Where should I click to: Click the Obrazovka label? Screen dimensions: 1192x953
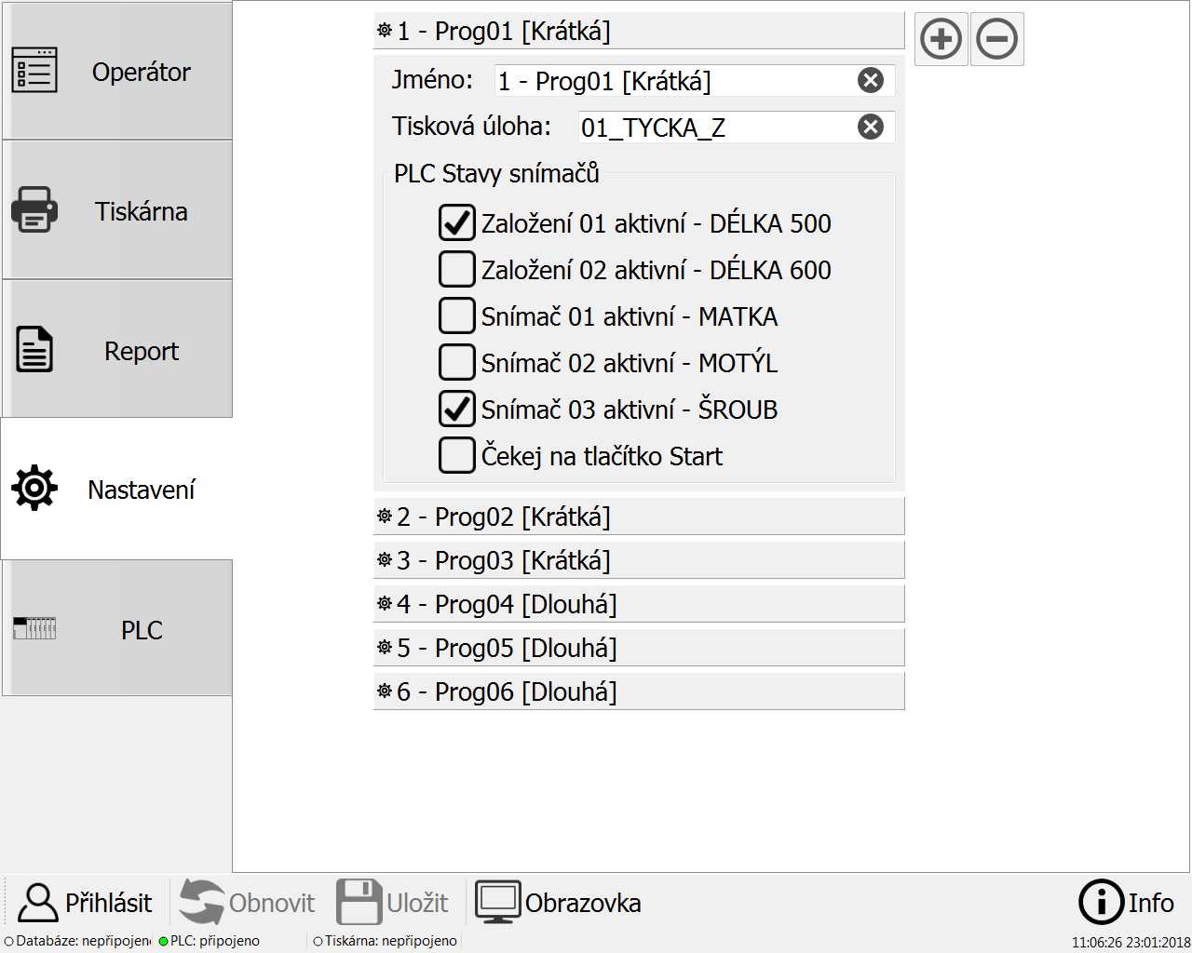(x=583, y=904)
